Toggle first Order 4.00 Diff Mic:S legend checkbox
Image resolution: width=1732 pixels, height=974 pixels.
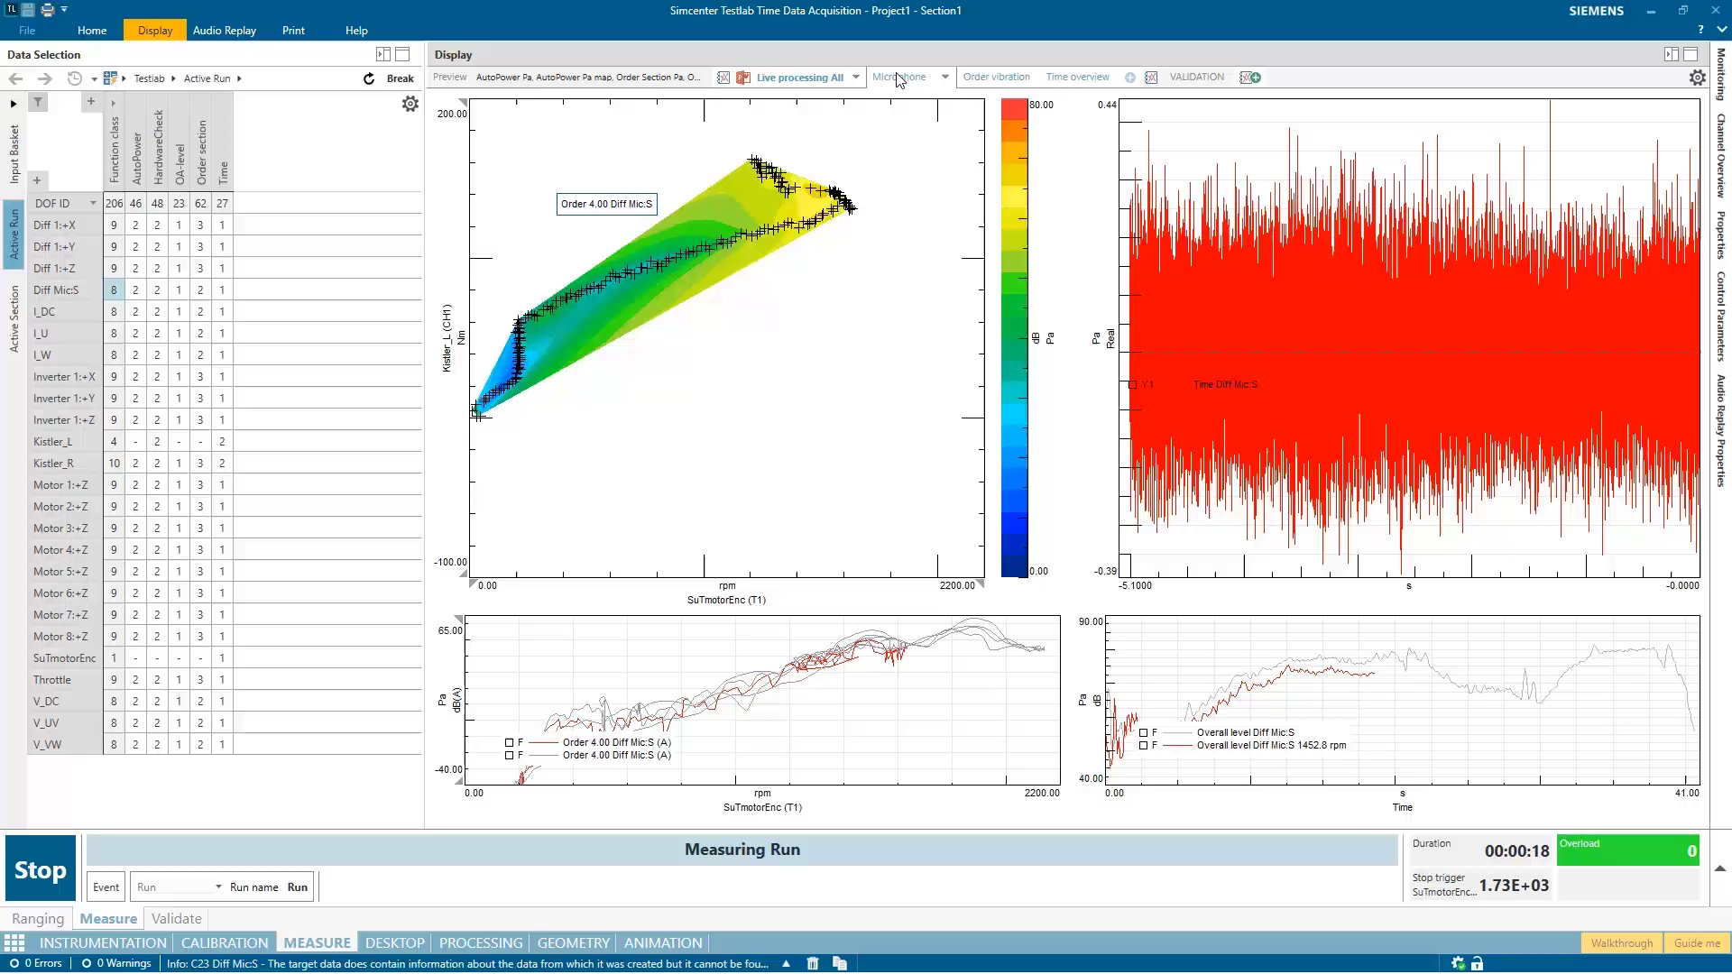(509, 743)
